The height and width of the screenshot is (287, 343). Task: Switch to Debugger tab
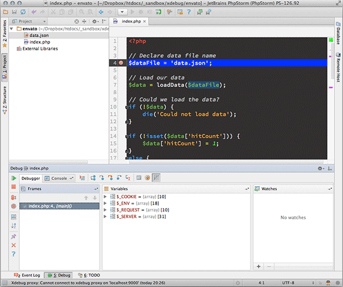[31, 178]
